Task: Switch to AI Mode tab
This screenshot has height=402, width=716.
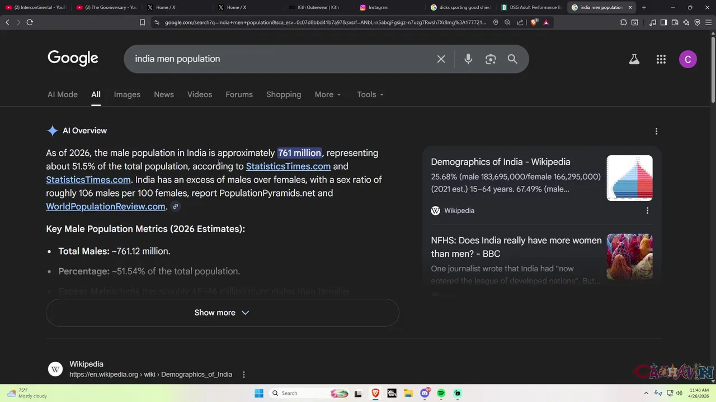Action: click(x=63, y=94)
